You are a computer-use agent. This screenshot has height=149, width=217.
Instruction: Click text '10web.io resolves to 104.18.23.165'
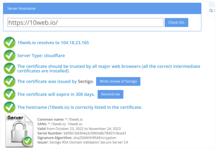[53, 43]
